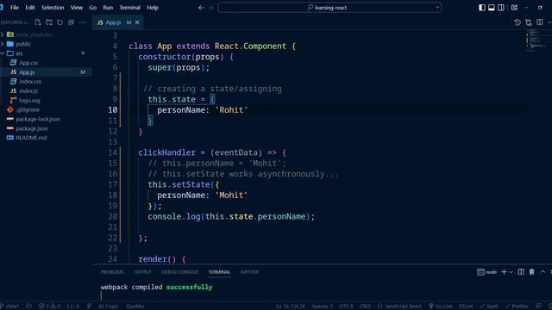Toggle the secondary side bar visibility
The image size is (552, 310).
(x=501, y=8)
